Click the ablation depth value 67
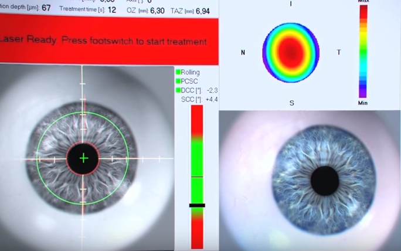Viewport: 401px width, 251px height. pos(46,8)
